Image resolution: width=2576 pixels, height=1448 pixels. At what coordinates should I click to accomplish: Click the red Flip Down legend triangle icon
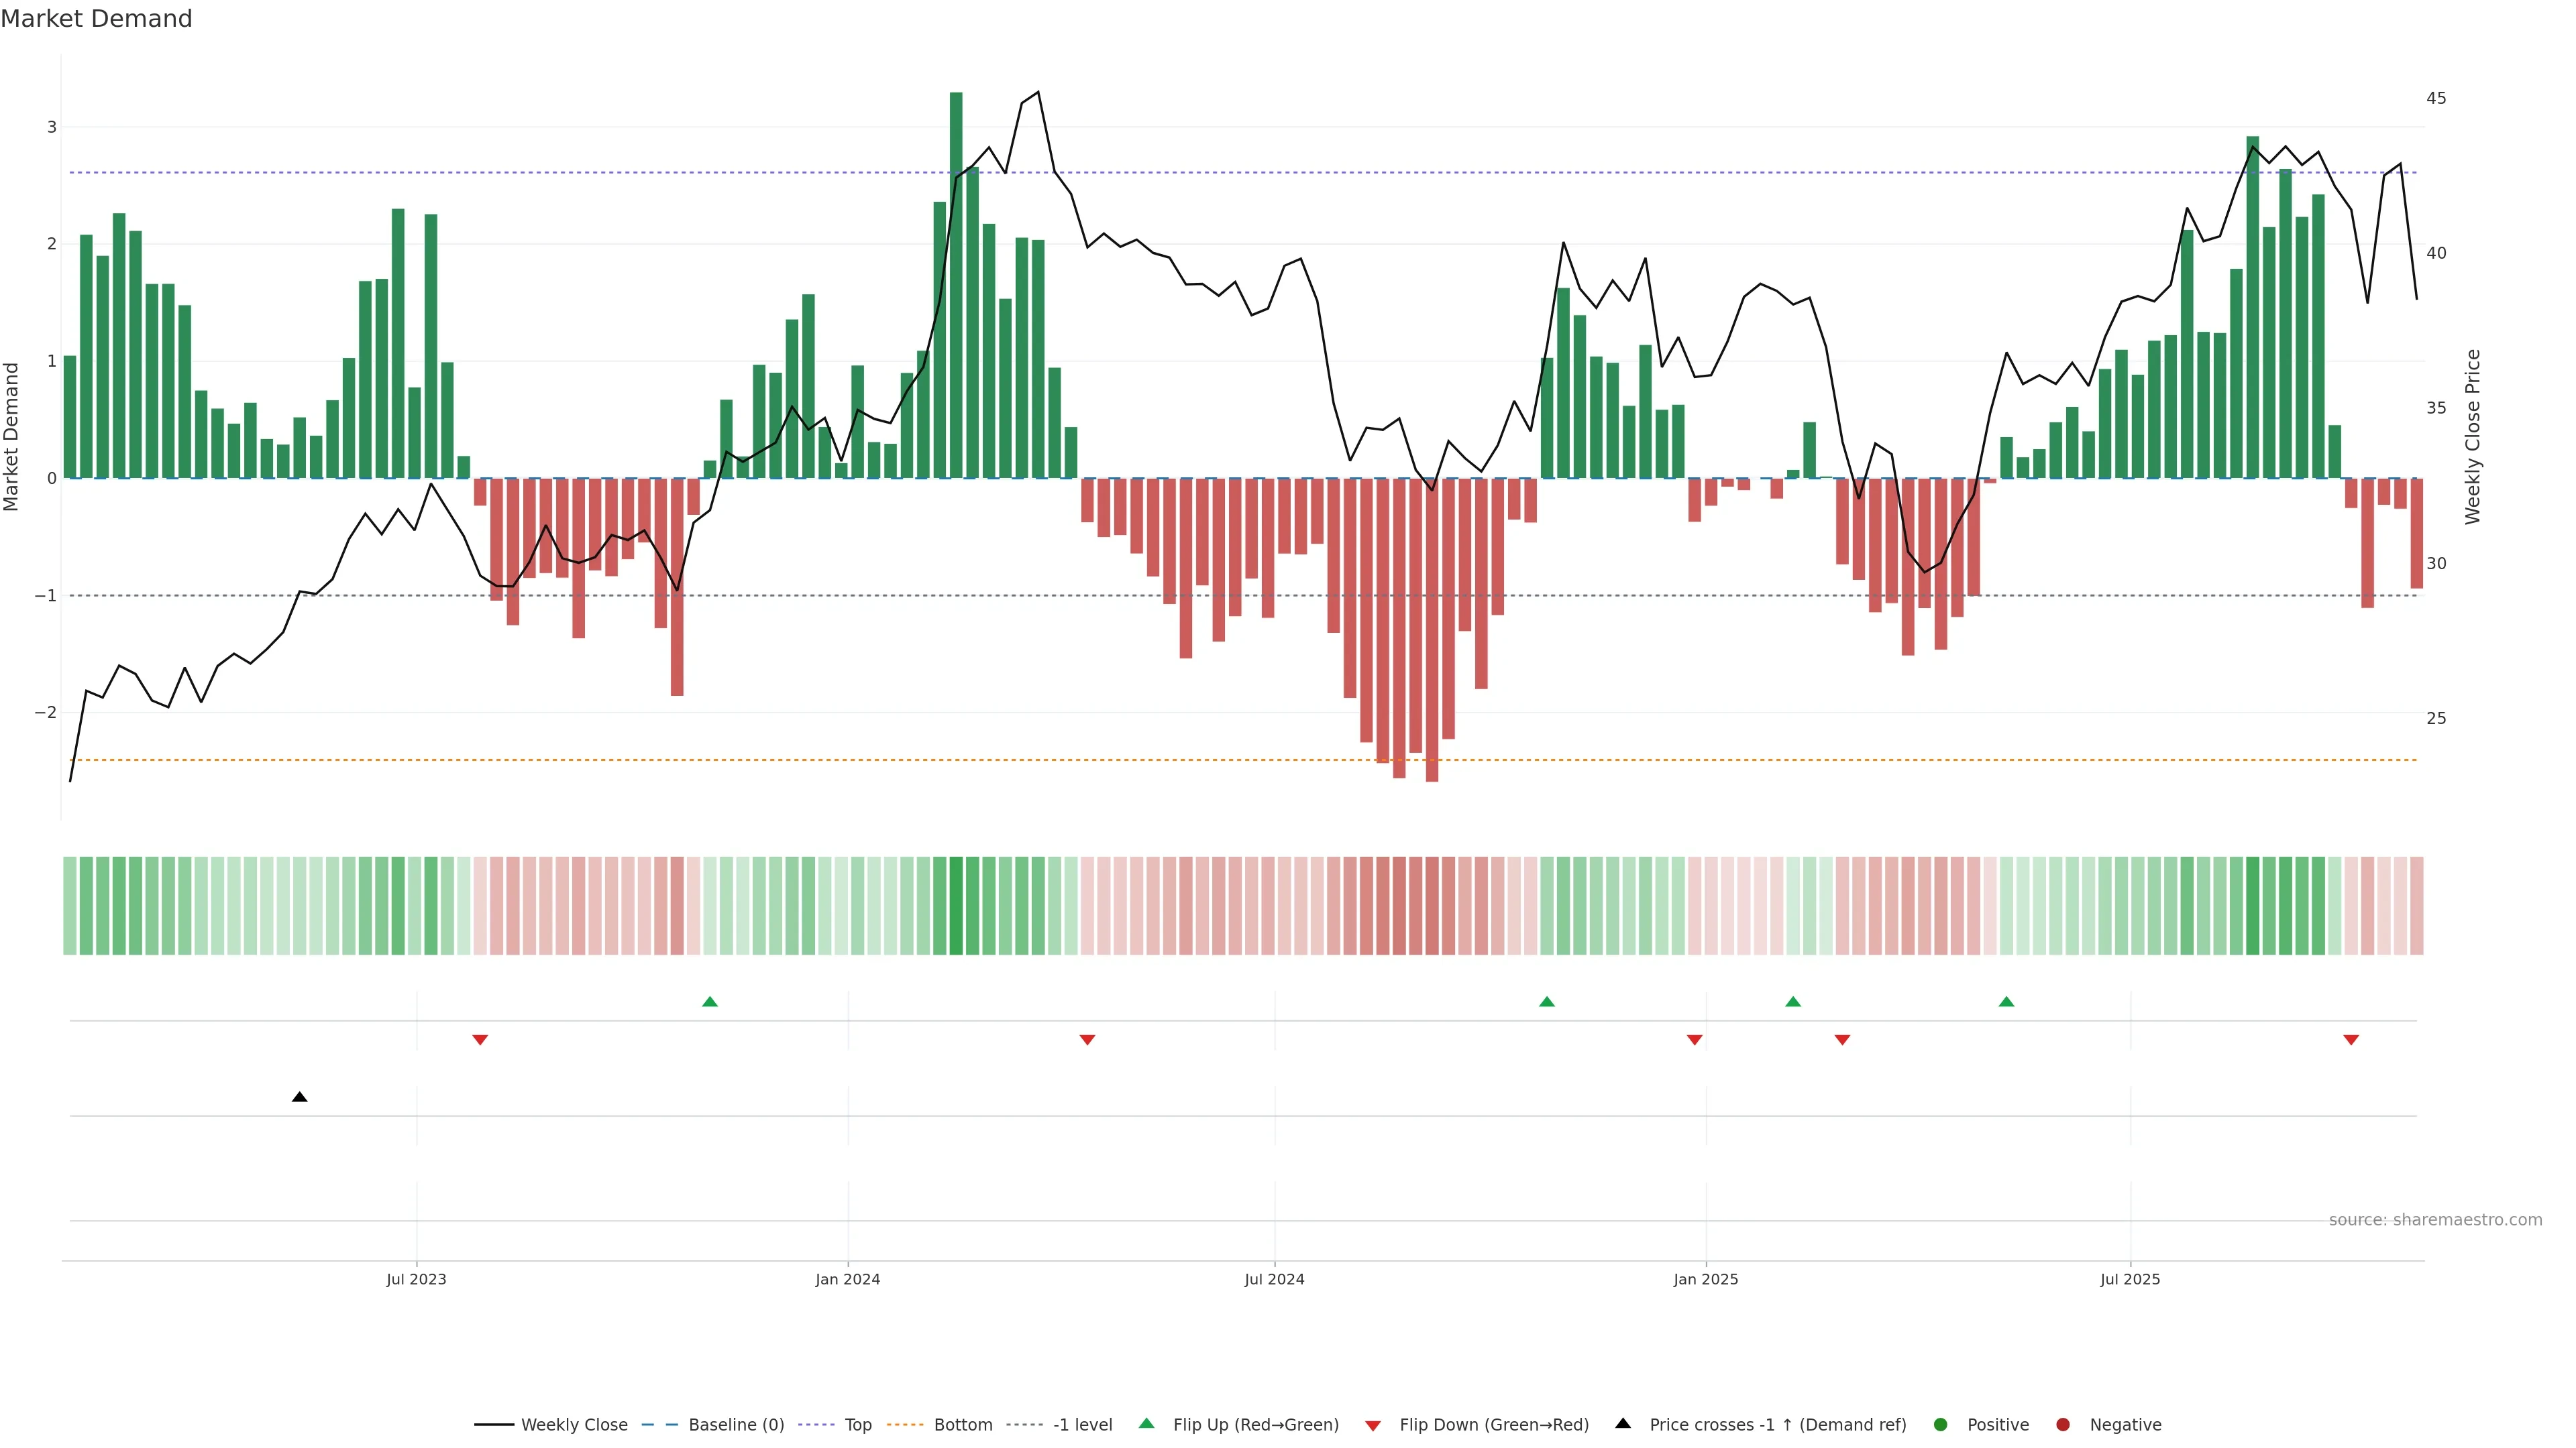click(1373, 1425)
